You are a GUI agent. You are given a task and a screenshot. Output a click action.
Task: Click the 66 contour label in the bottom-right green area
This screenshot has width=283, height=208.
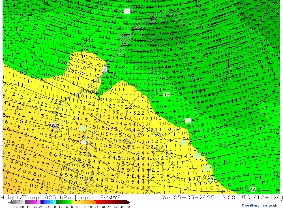tap(253, 190)
